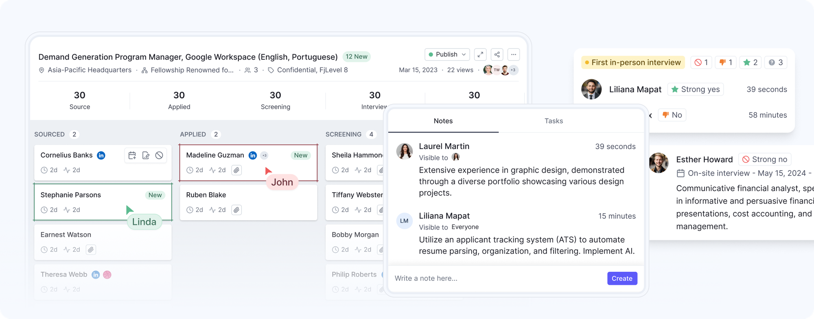Image resolution: width=814 pixels, height=319 pixels.
Task: Open attachment icon on Madeline Guzman card
Action: tap(236, 170)
